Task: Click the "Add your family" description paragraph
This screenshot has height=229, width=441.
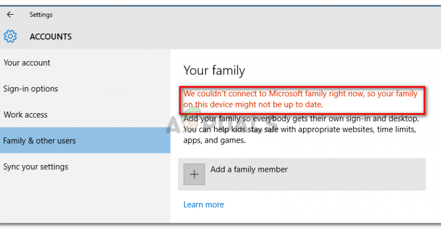Action: [300, 129]
